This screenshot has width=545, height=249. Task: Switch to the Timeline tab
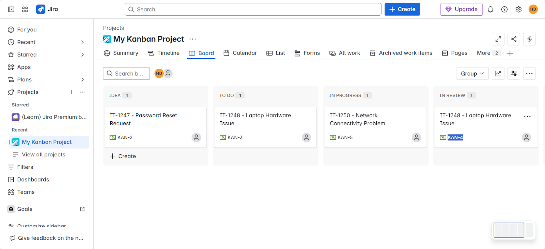point(163,53)
